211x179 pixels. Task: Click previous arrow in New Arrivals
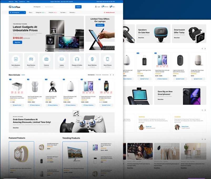110,75
